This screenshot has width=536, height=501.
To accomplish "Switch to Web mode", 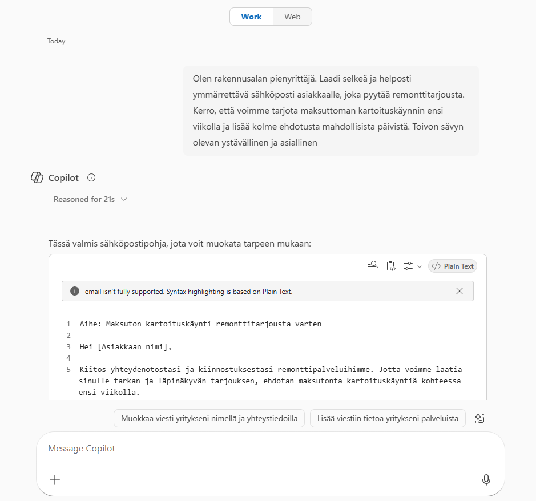I will coord(292,17).
